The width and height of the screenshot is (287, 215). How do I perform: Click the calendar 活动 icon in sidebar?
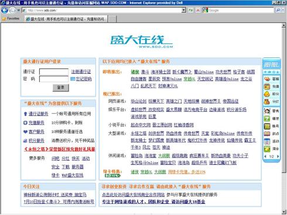pos(267,141)
